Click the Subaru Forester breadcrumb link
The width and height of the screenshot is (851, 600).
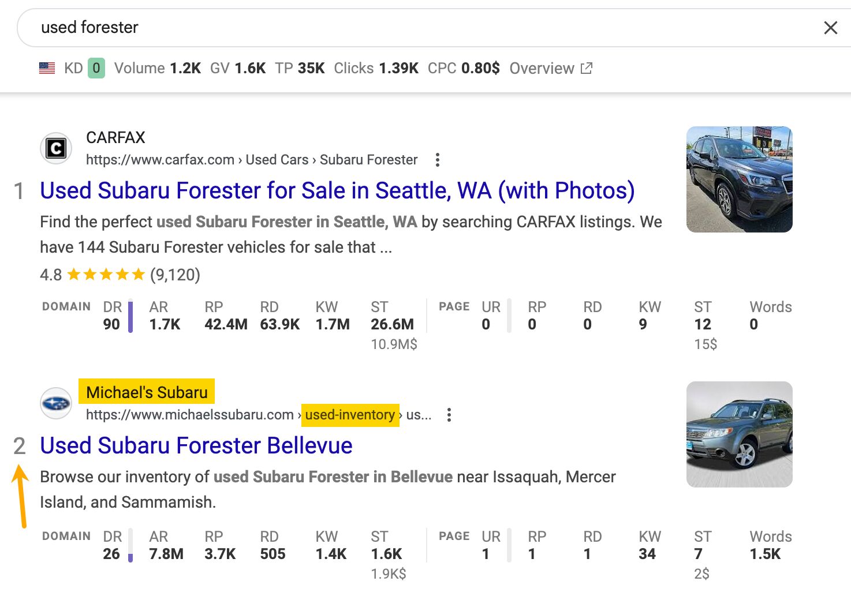coord(369,159)
